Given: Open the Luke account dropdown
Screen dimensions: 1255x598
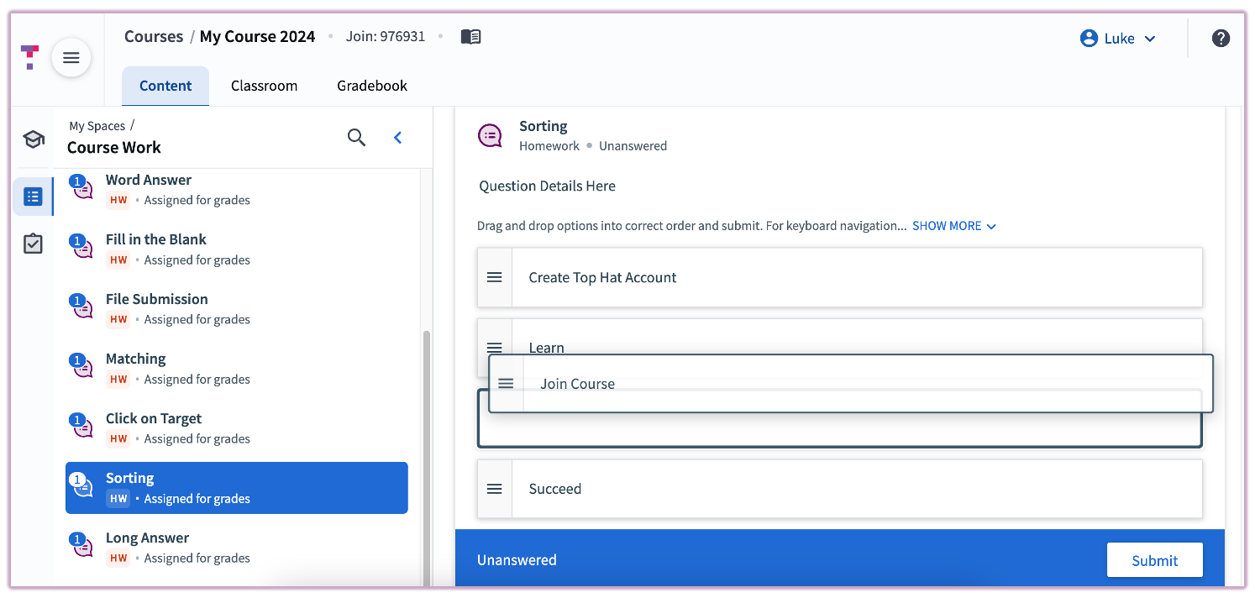Looking at the screenshot, I should pyautogui.click(x=1118, y=38).
